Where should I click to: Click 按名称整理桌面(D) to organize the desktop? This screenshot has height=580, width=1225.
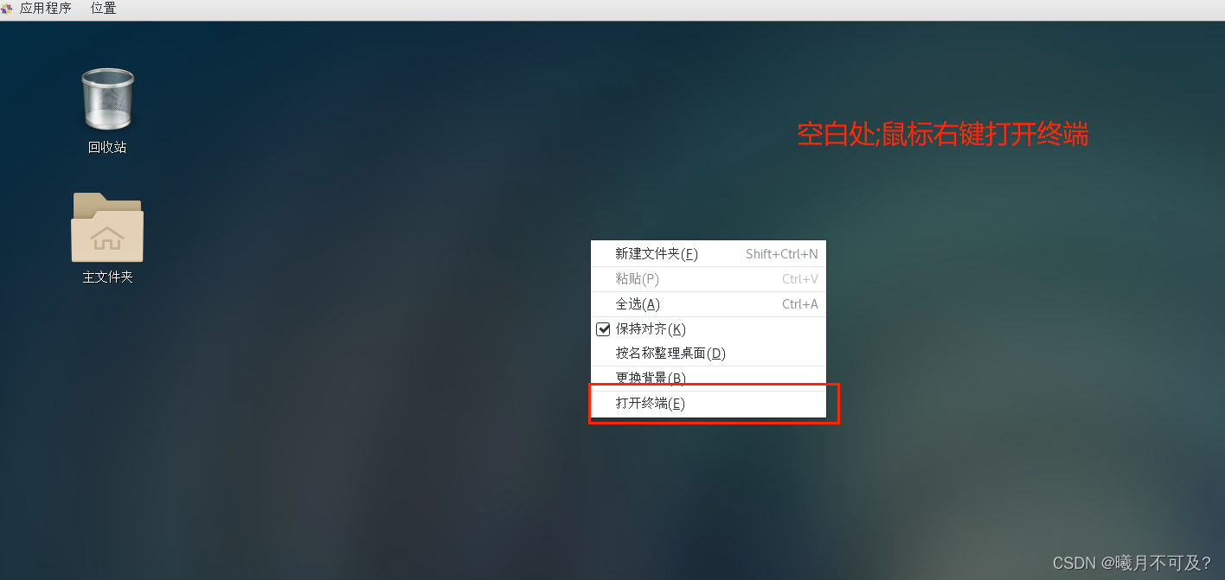click(708, 354)
